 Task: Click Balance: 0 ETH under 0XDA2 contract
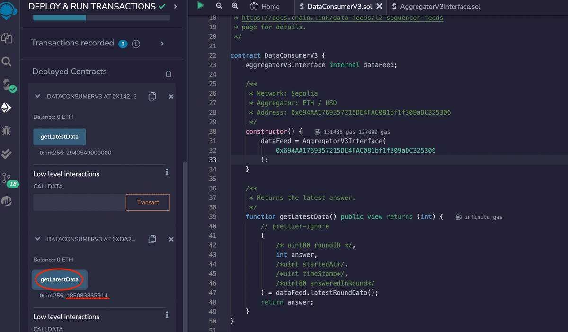pyautogui.click(x=53, y=260)
